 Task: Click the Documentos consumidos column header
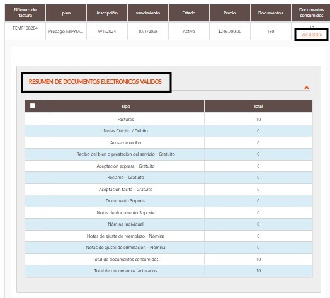tap(311, 13)
